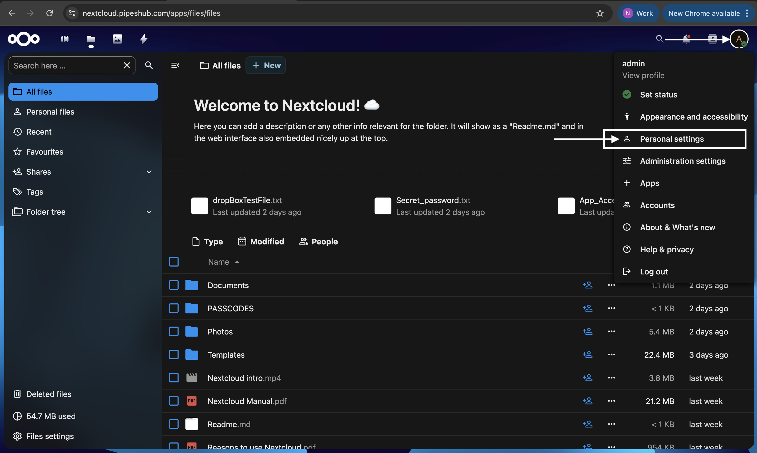Image resolution: width=757 pixels, height=453 pixels.
Task: Open the contacts menu icon
Action: (x=712, y=39)
